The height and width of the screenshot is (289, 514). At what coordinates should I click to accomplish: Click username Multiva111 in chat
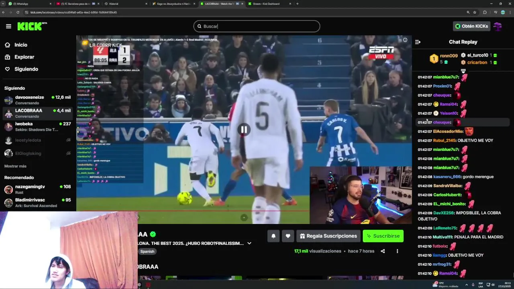click(443, 237)
